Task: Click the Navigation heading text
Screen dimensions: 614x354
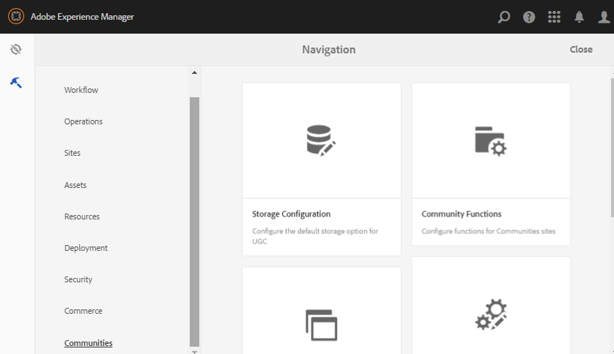Action: click(x=328, y=50)
